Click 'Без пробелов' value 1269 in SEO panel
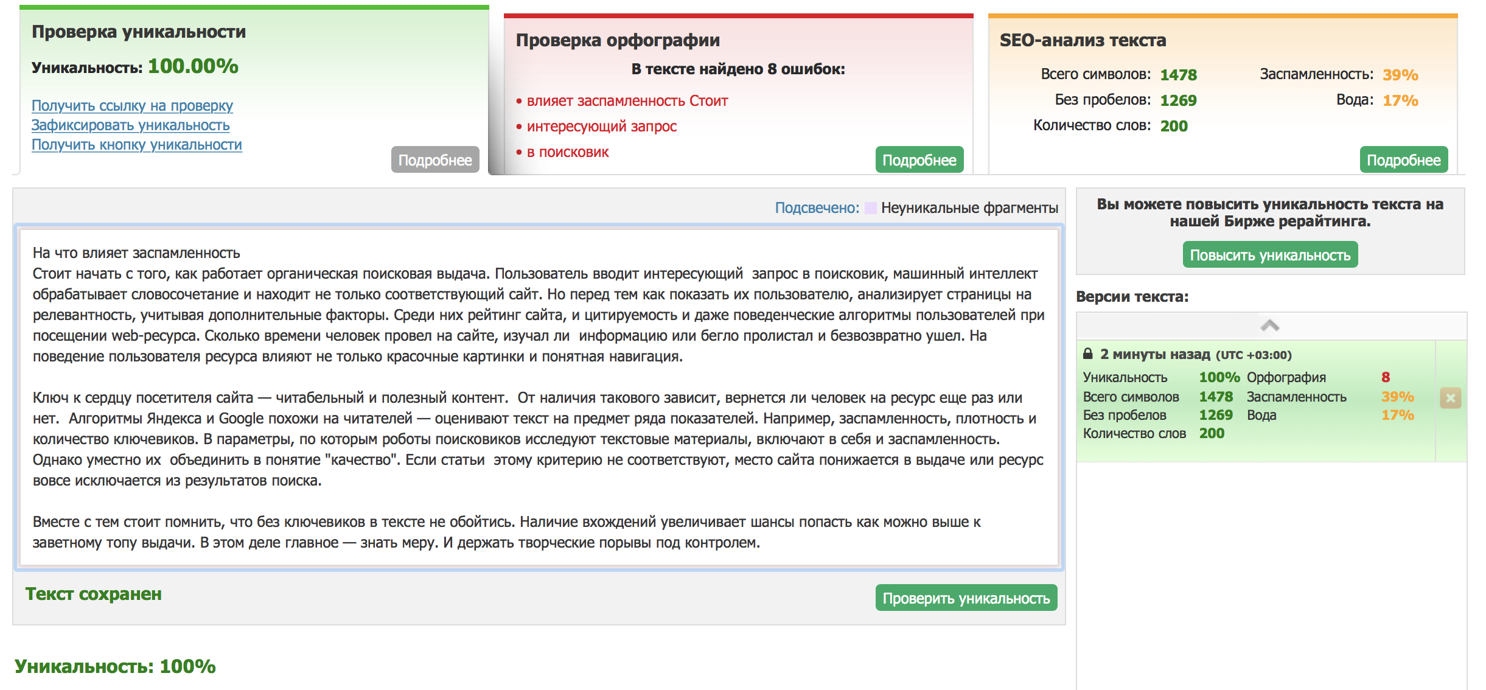The image size is (1486, 690). [1178, 100]
